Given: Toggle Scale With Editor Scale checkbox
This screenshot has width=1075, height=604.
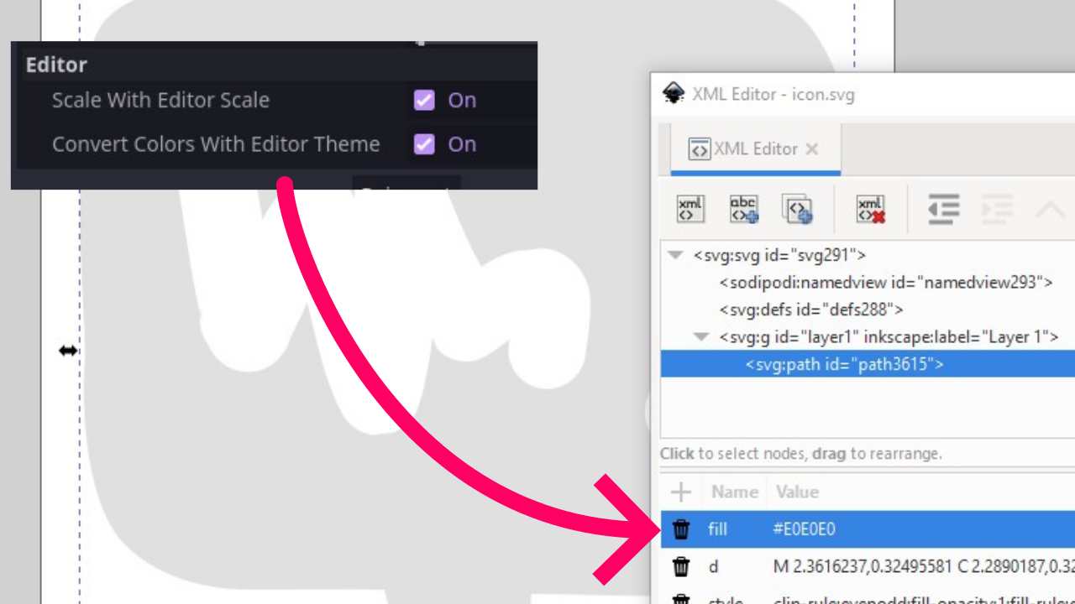Looking at the screenshot, I should tap(424, 101).
